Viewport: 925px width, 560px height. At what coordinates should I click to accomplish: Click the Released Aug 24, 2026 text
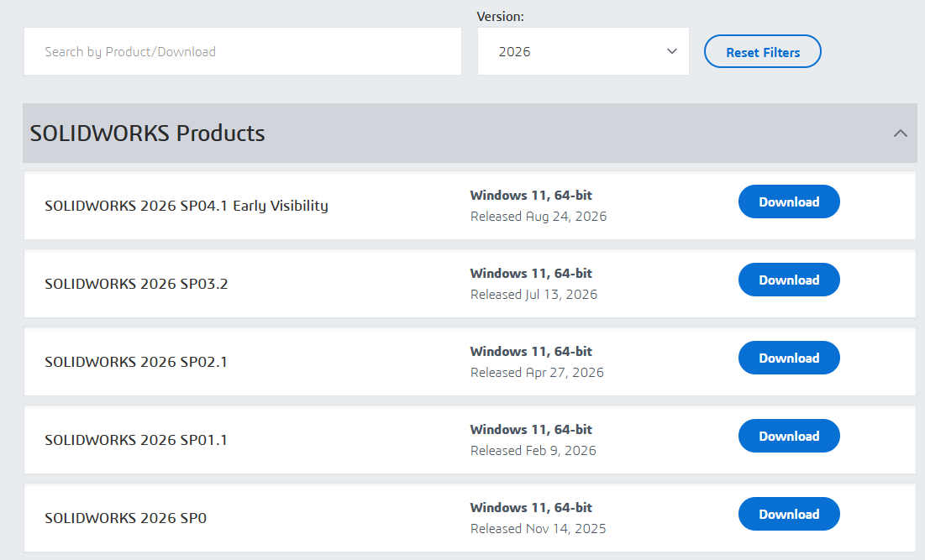point(538,217)
